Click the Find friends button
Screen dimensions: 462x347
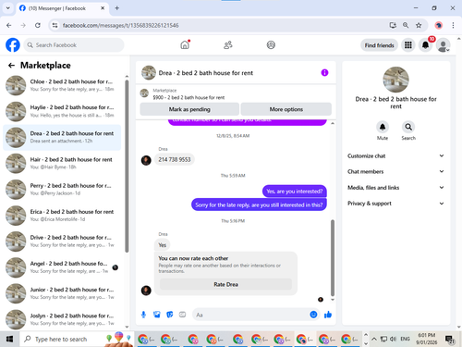[x=379, y=45]
